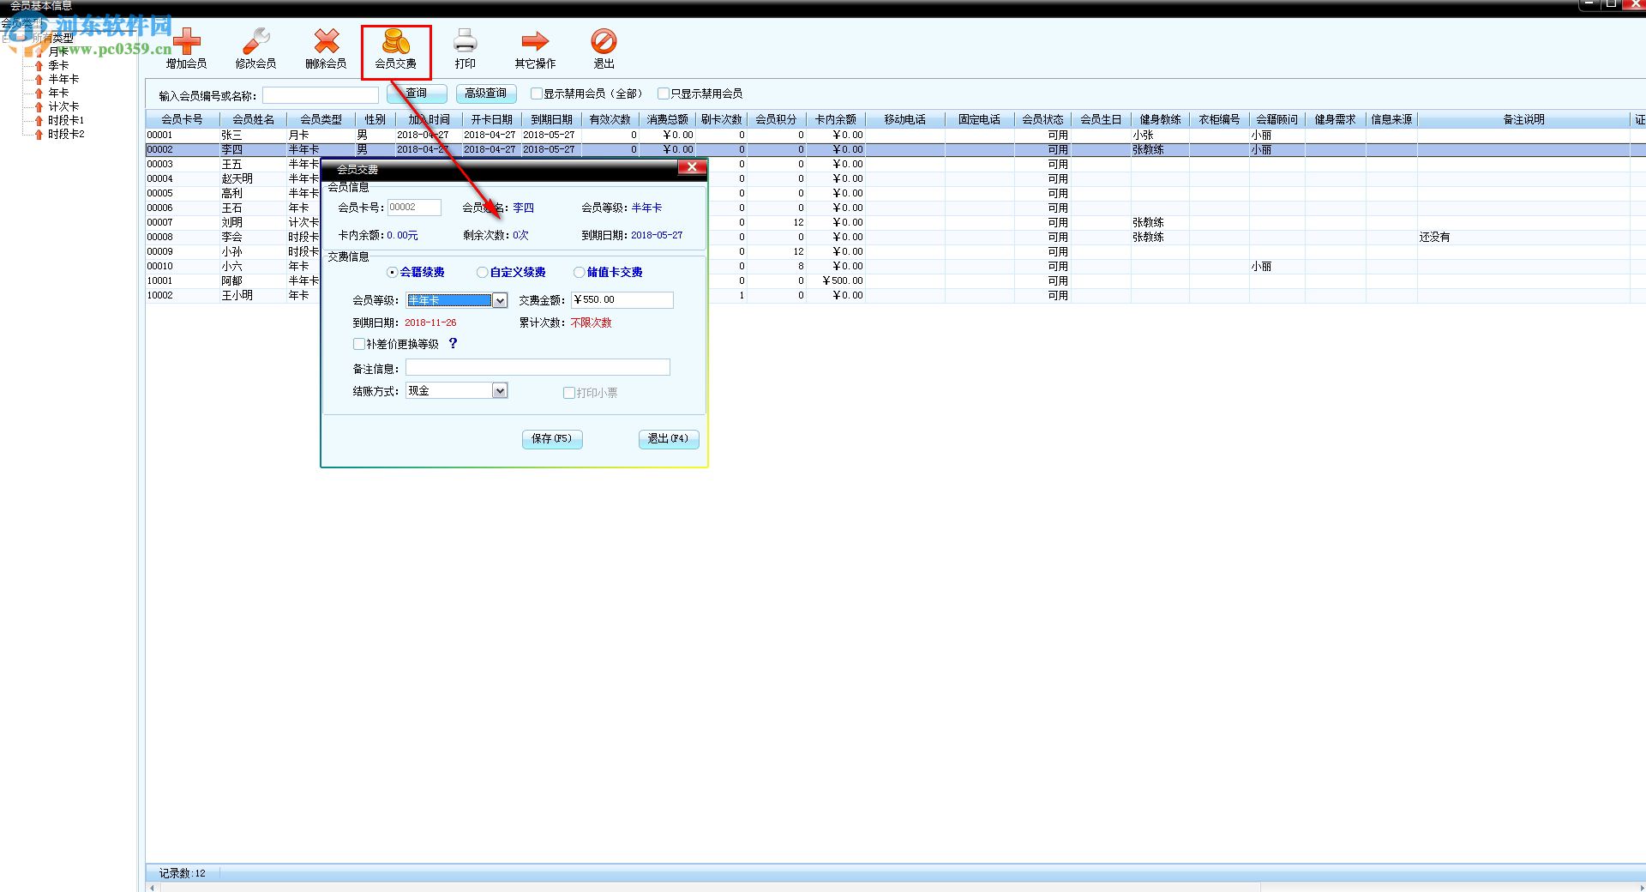Click the 健身教练 column header
The image size is (1646, 892).
tap(1160, 120)
